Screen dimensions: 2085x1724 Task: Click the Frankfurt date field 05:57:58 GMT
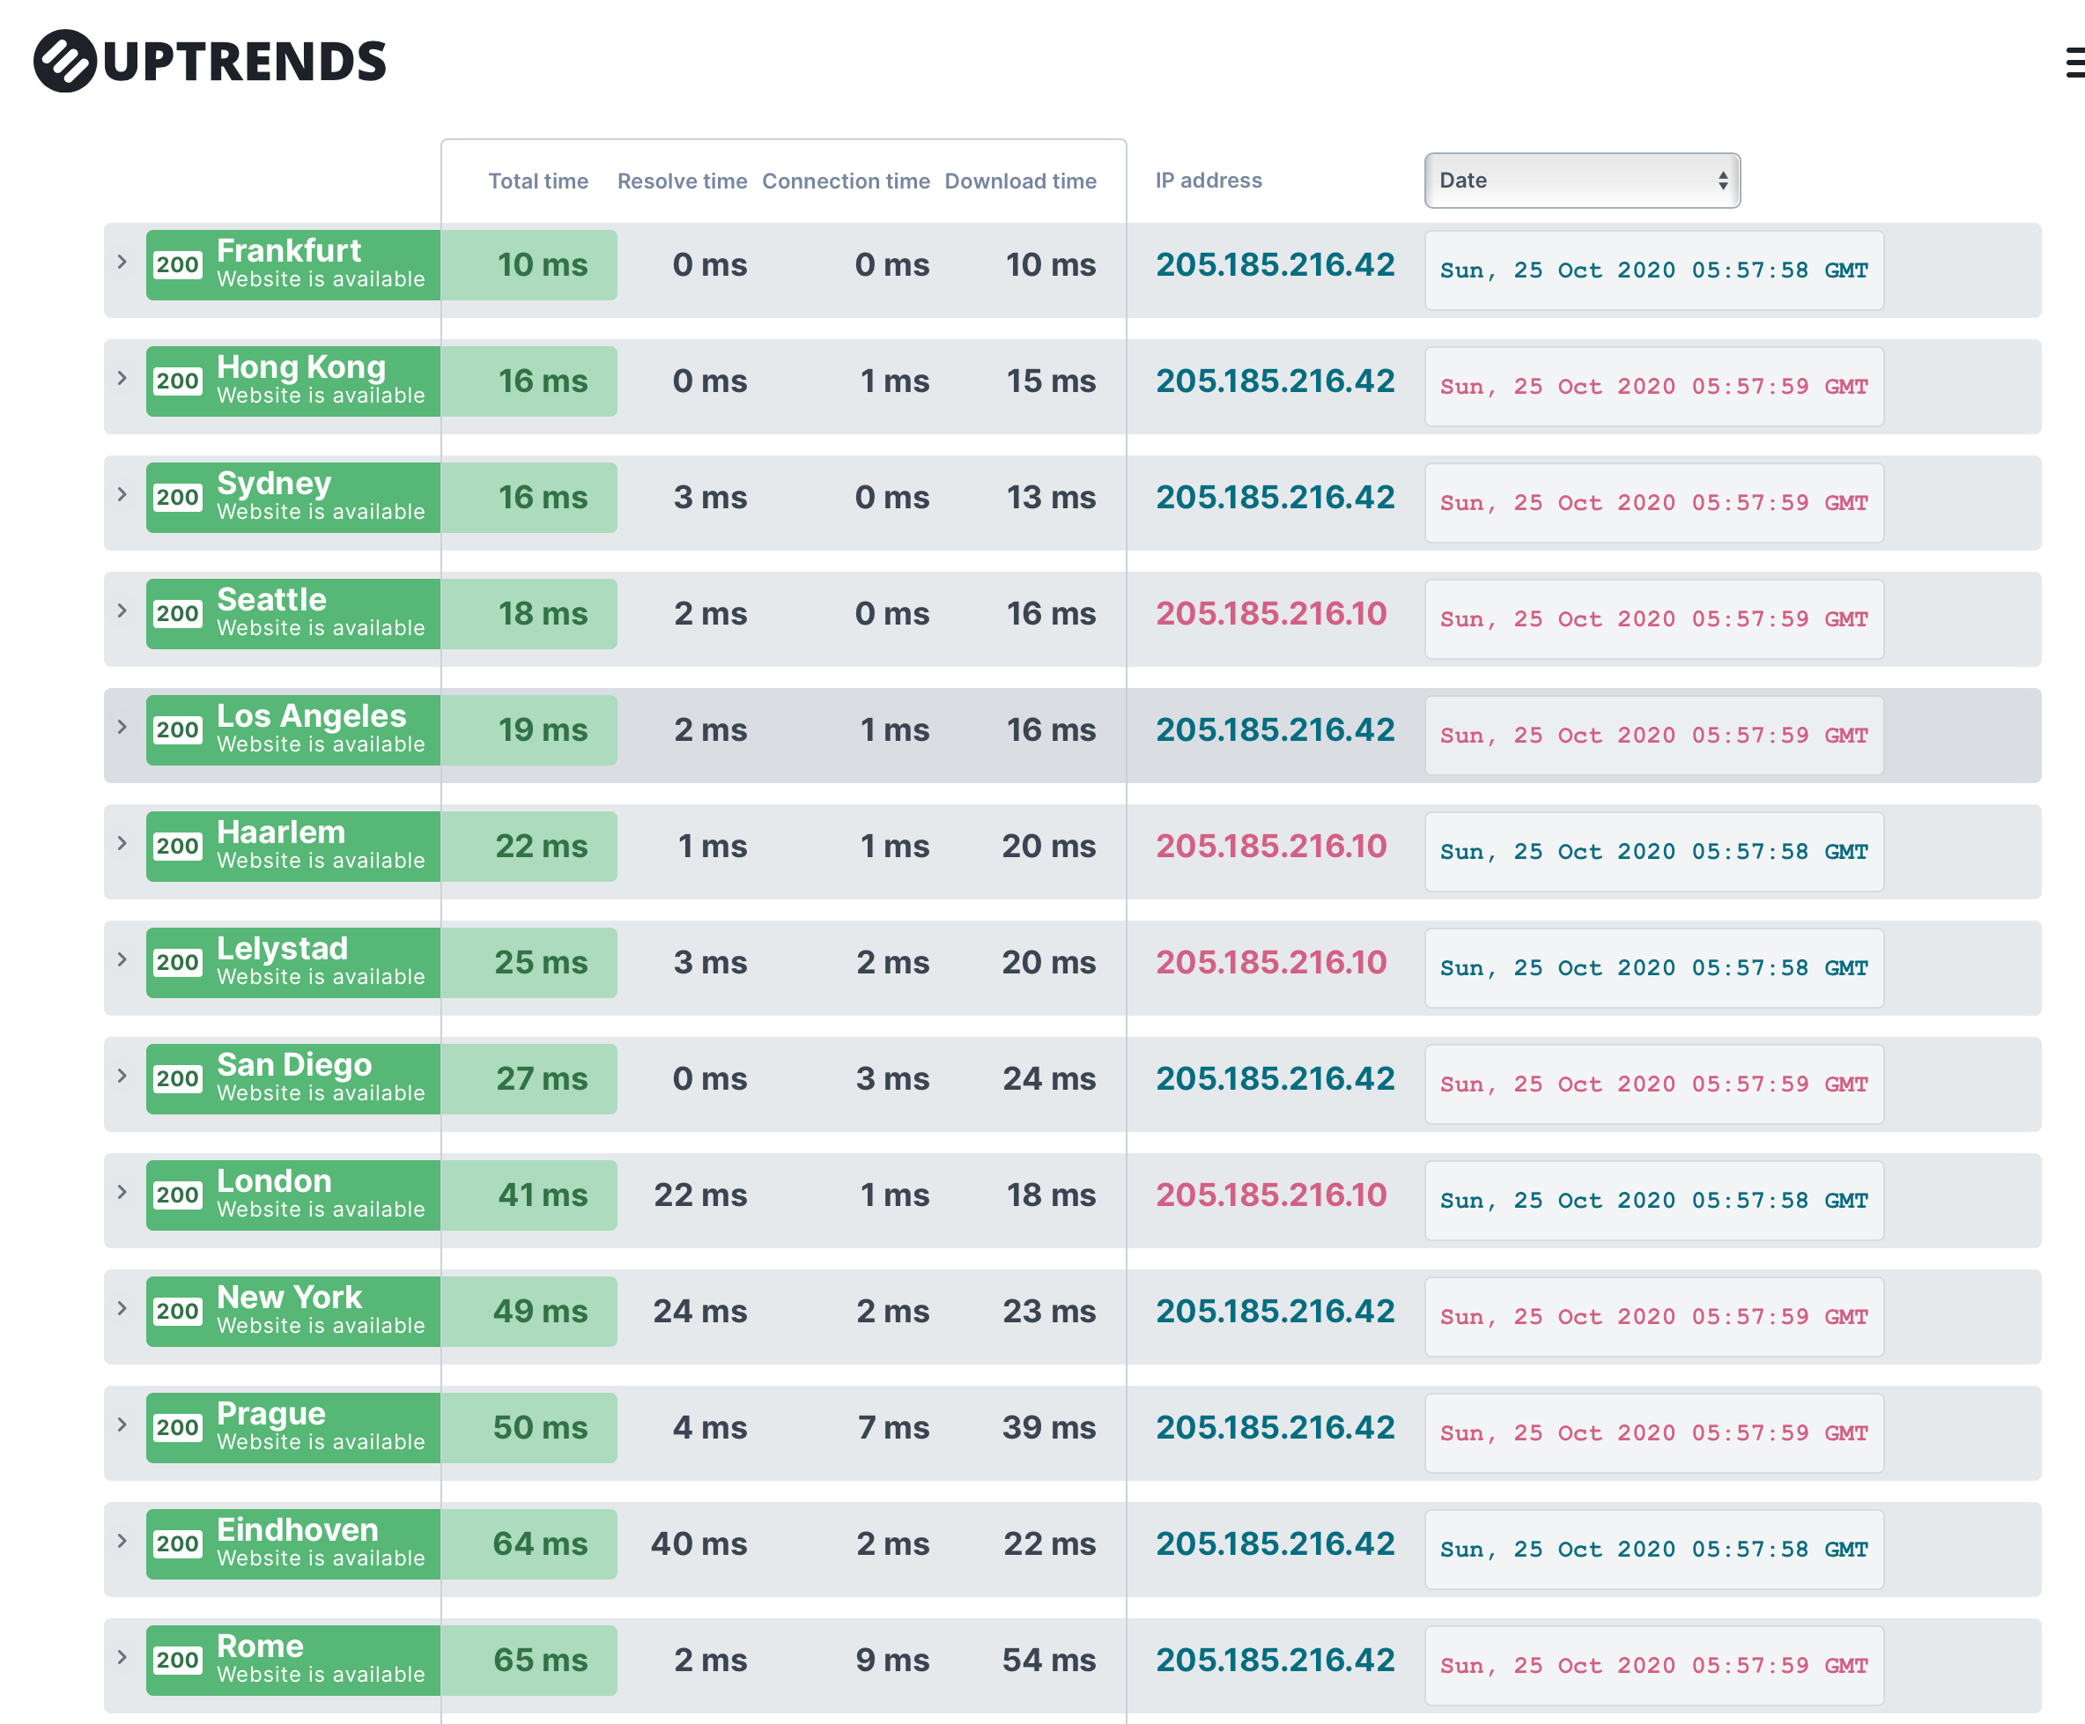(x=1654, y=270)
